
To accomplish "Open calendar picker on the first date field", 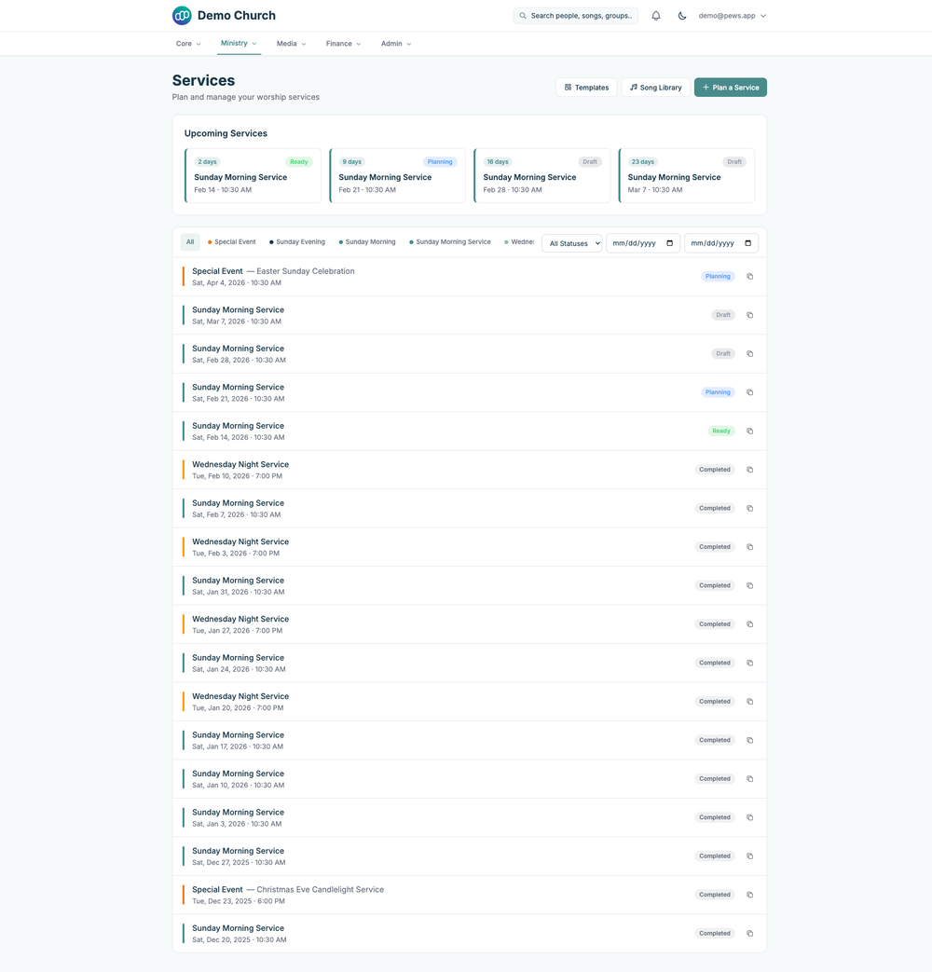I will 670,243.
